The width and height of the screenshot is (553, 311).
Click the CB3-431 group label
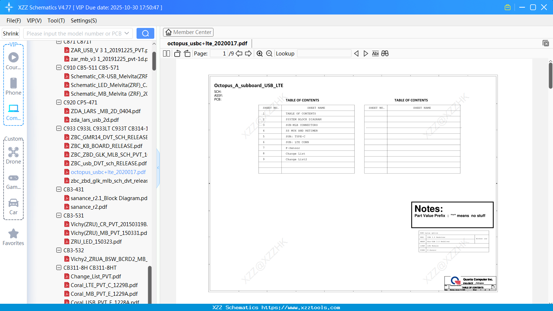click(x=74, y=189)
